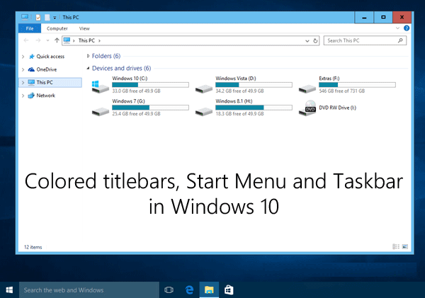The image size is (425, 298).
Task: Click the Search the web and Windows box
Action: tap(89, 290)
